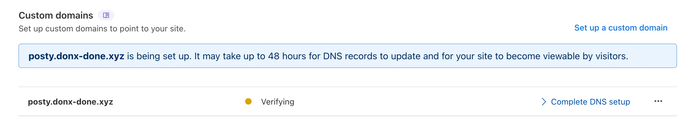Open the three-dot menu for posty.donx-done.xyz
The image size is (689, 140).
click(658, 101)
